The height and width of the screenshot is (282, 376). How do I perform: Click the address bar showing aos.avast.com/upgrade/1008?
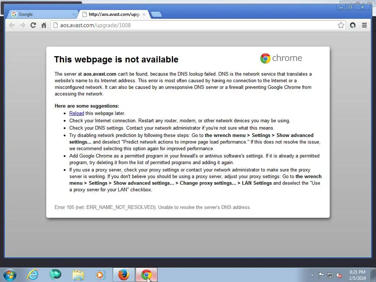198,25
